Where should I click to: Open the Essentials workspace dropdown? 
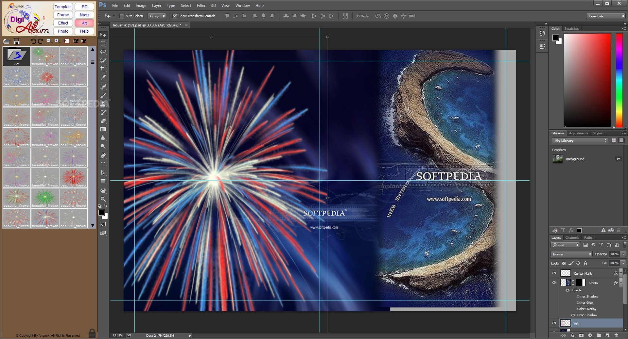(606, 16)
